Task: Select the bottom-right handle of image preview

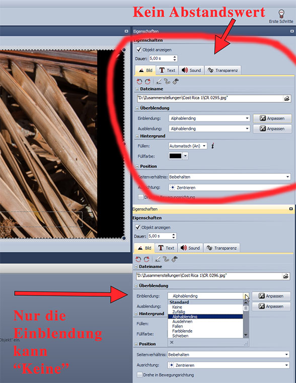Action: (x=124, y=238)
